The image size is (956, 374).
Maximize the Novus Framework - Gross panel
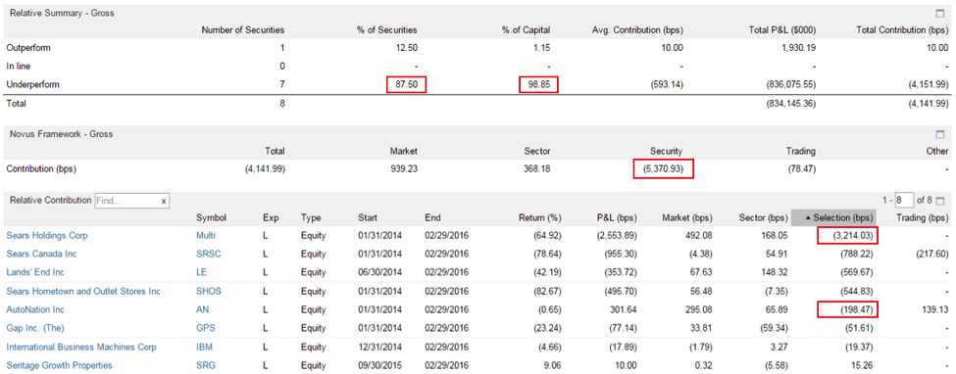tap(939, 134)
